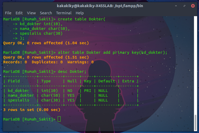Click 'Warnings: 0' text

pyautogui.click(x=80, y=62)
